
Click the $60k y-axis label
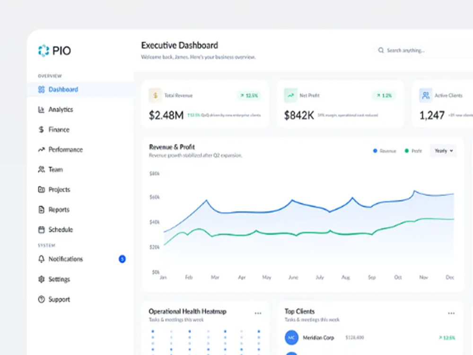pos(155,197)
